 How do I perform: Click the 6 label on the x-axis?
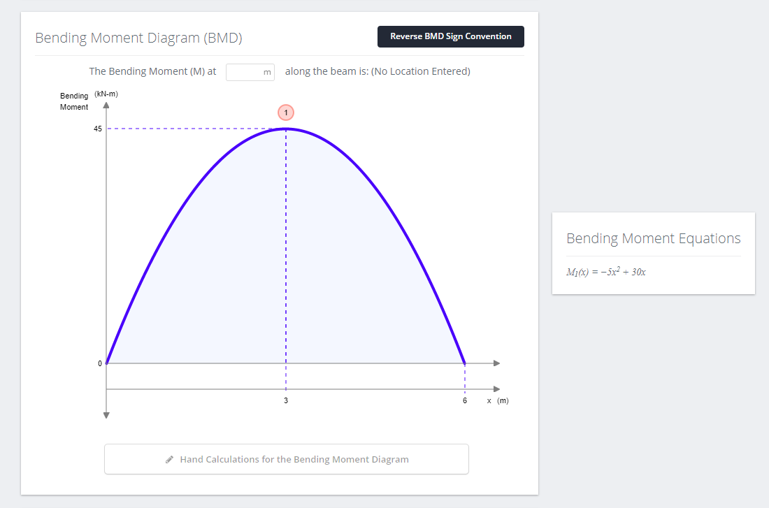pyautogui.click(x=465, y=401)
